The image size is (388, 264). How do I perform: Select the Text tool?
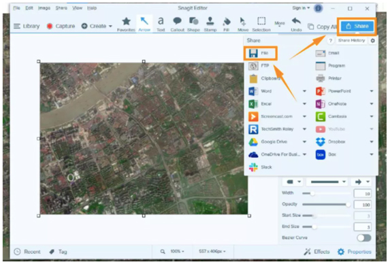pyautogui.click(x=161, y=24)
